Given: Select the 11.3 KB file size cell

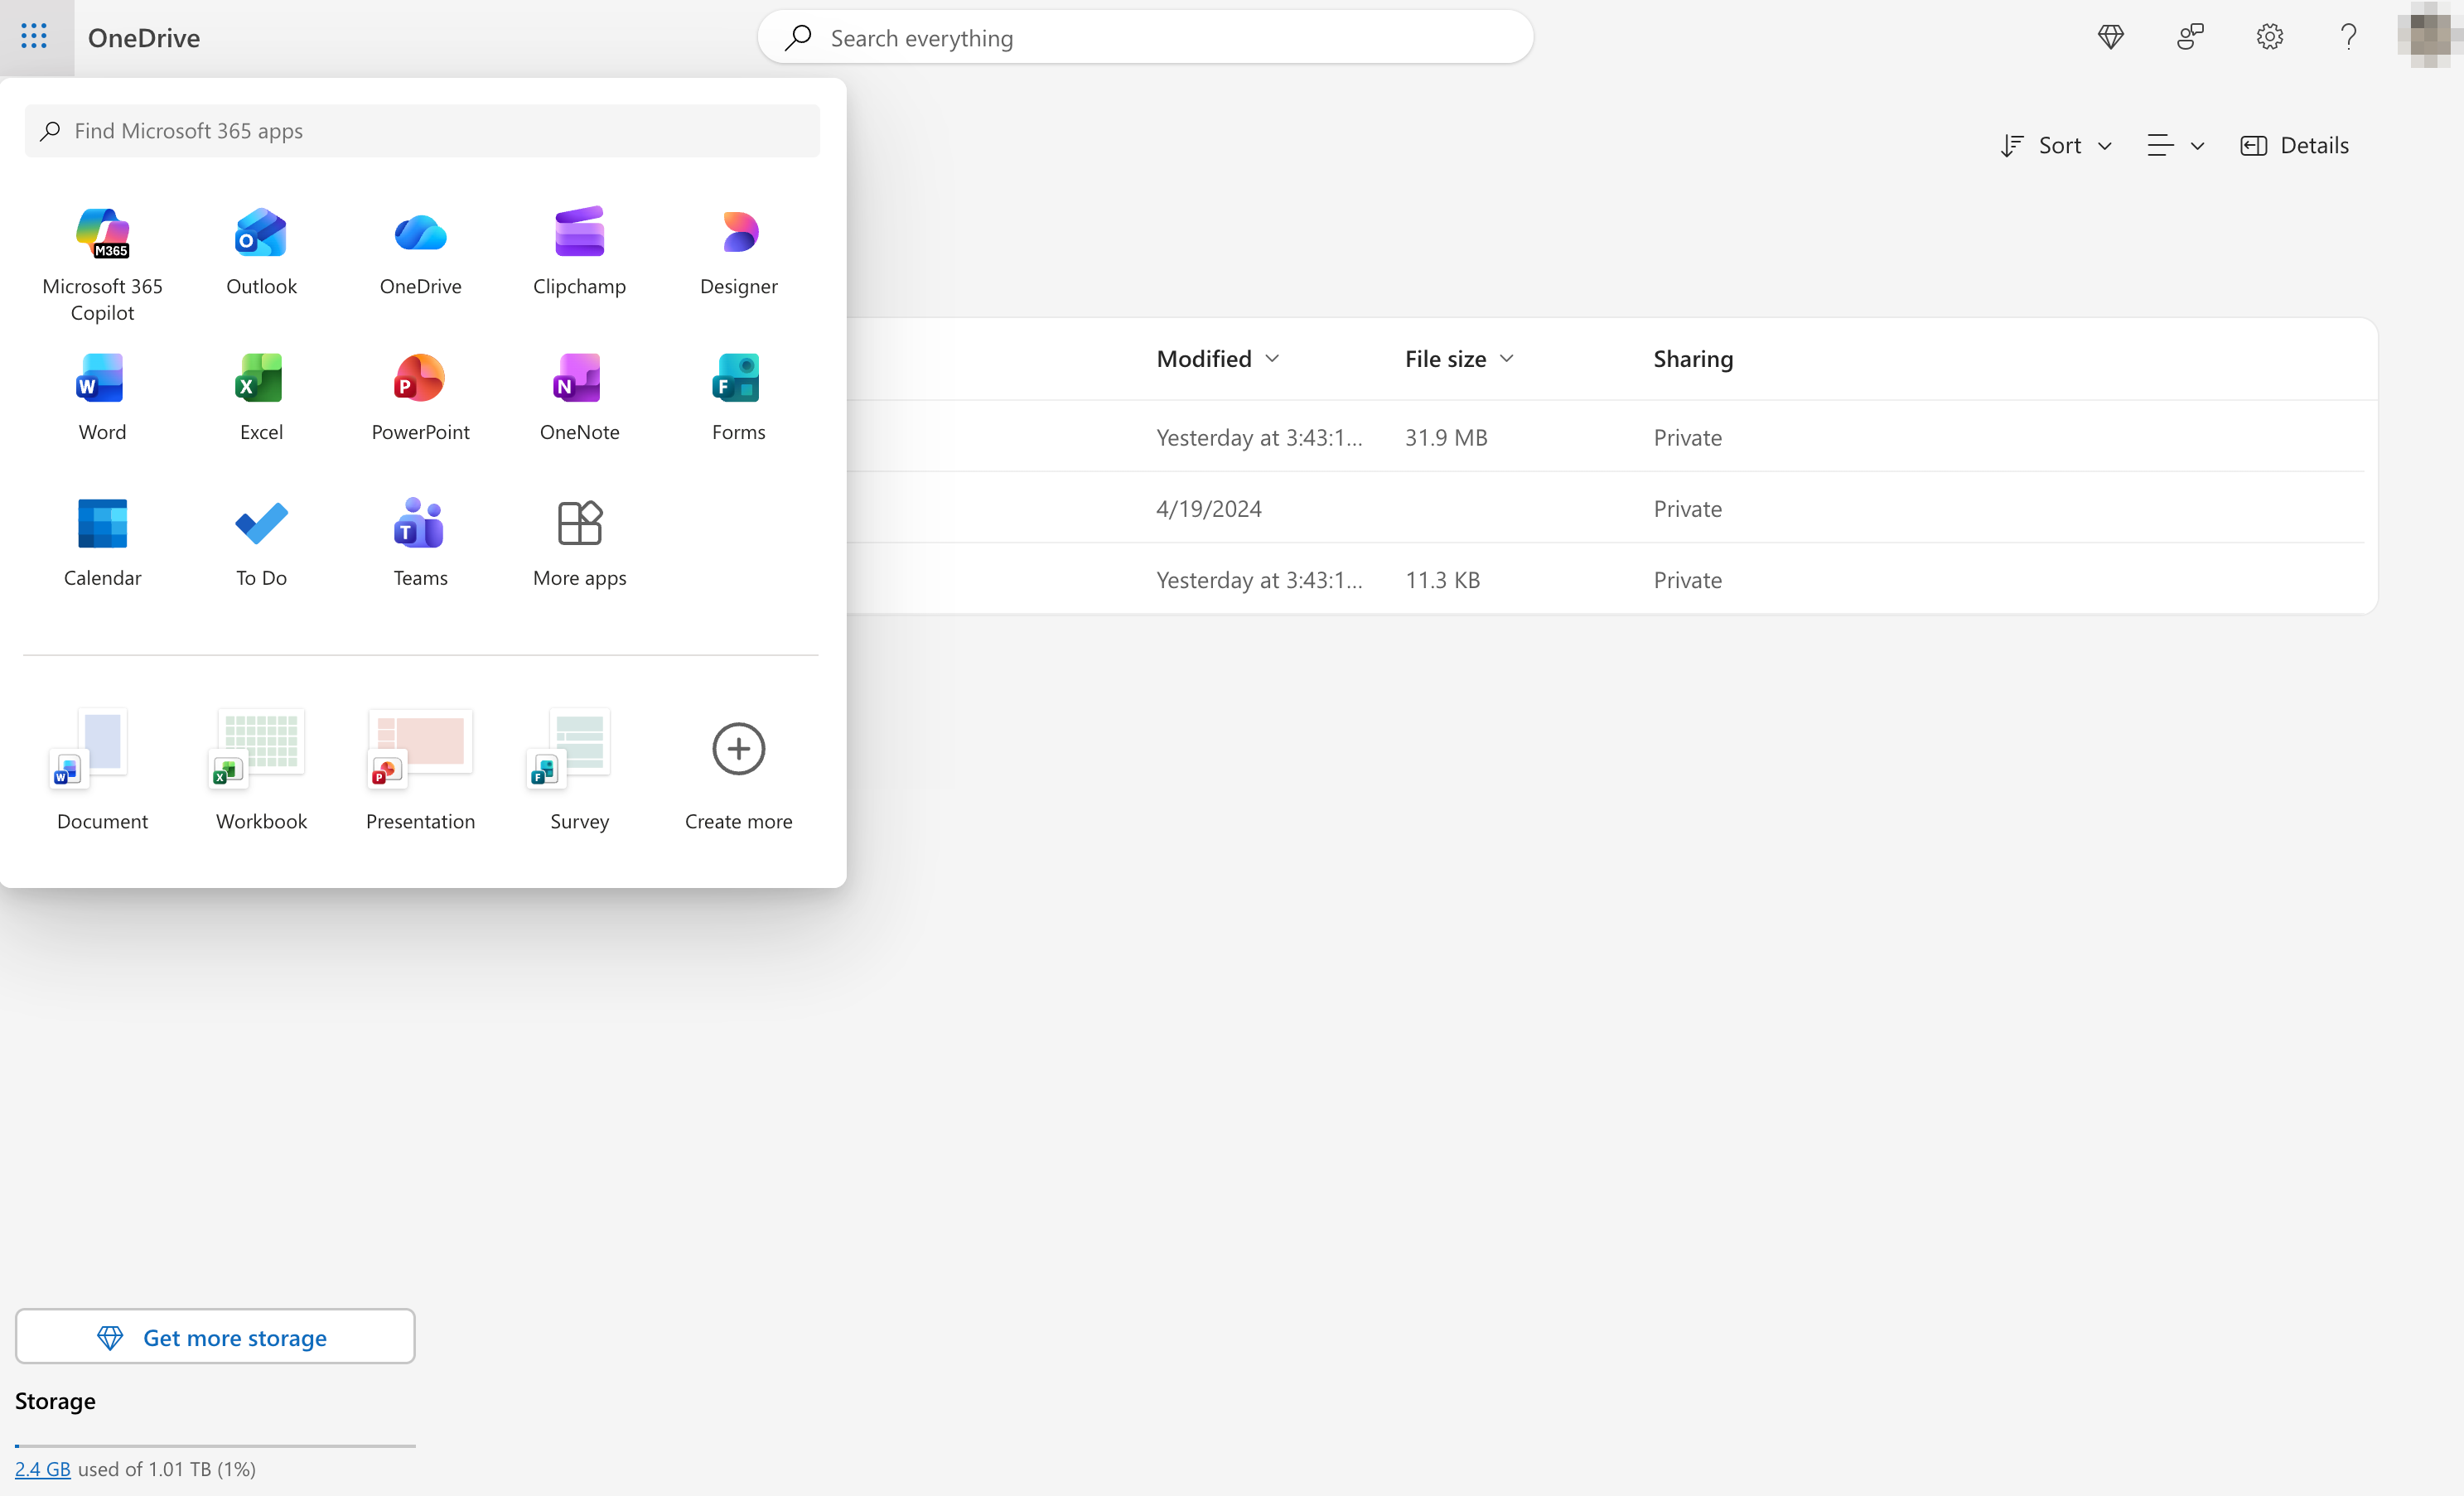Looking at the screenshot, I should (x=1442, y=579).
